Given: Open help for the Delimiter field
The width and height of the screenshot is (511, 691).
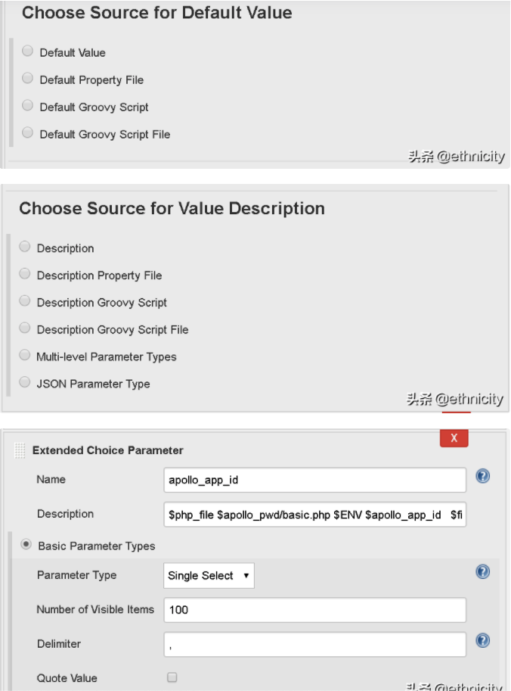Looking at the screenshot, I should [482, 640].
